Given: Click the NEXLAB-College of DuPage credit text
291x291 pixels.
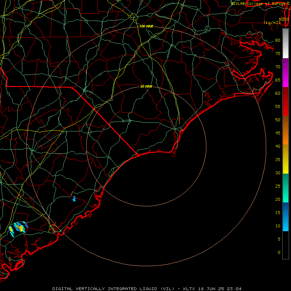Looking at the screenshot, I should click(x=259, y=4).
